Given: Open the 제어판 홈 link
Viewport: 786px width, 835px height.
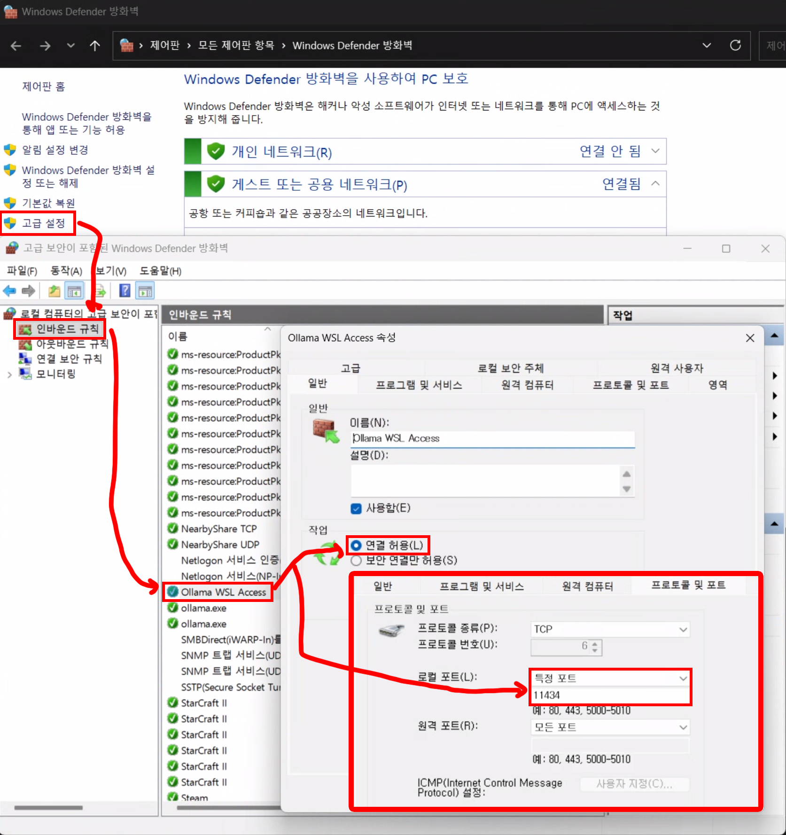Looking at the screenshot, I should click(44, 86).
